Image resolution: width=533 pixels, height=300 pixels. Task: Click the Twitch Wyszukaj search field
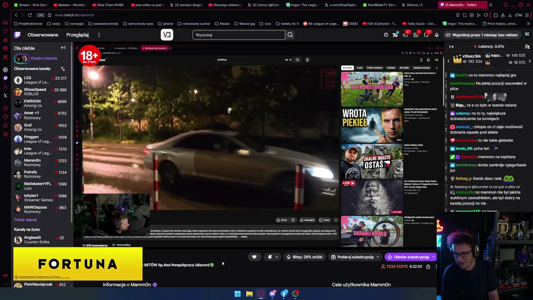[x=239, y=35]
